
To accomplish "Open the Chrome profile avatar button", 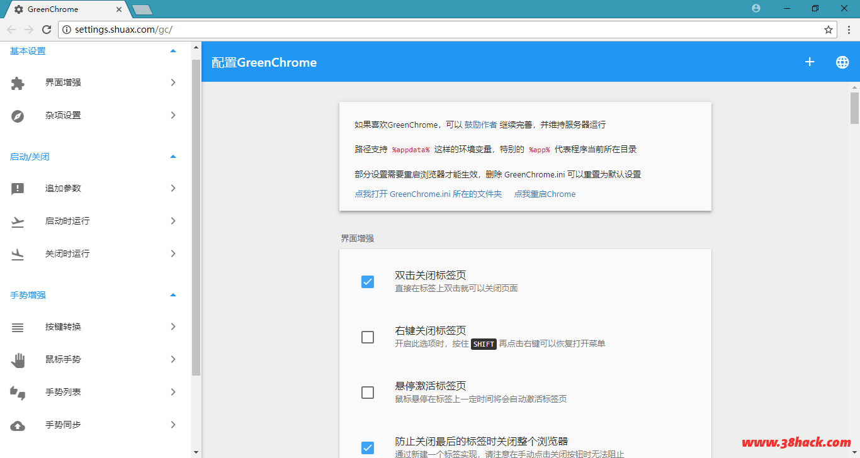I will [756, 8].
